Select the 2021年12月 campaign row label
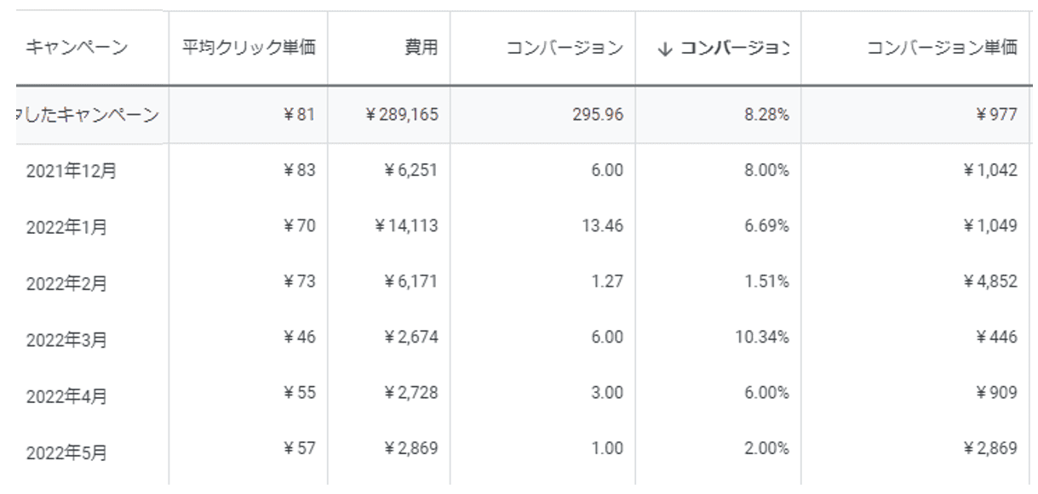This screenshot has width=1038, height=494. tap(72, 171)
